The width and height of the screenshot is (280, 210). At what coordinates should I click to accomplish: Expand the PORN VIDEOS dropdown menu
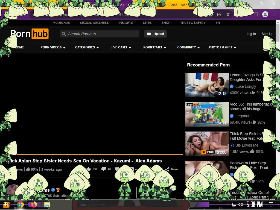[53, 47]
